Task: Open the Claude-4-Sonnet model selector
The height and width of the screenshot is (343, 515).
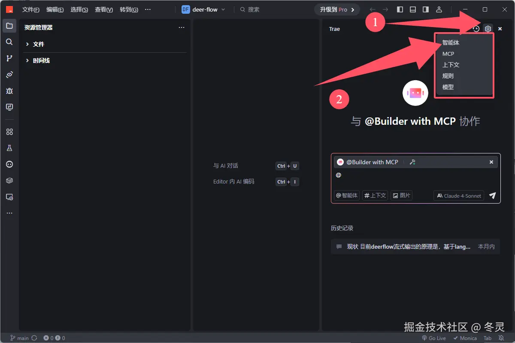Action: click(x=458, y=196)
